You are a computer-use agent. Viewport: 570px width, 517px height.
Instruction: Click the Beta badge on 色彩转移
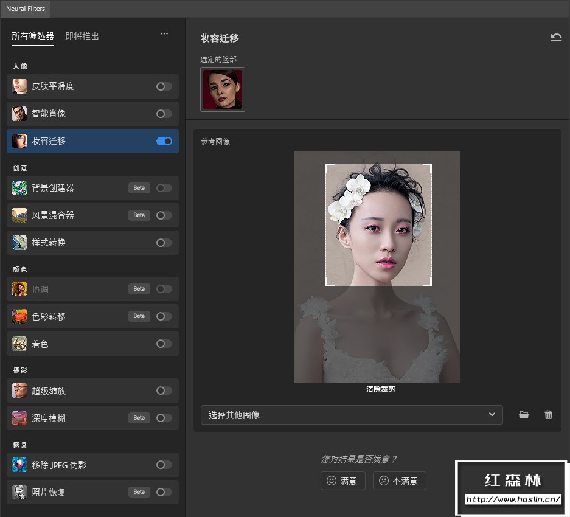tap(139, 316)
